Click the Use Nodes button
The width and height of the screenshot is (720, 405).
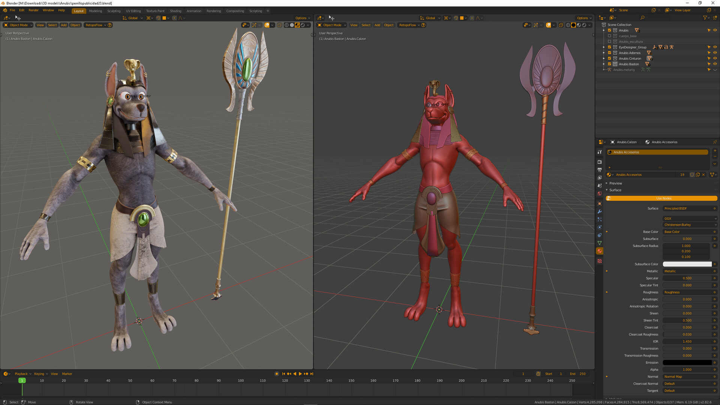663,198
